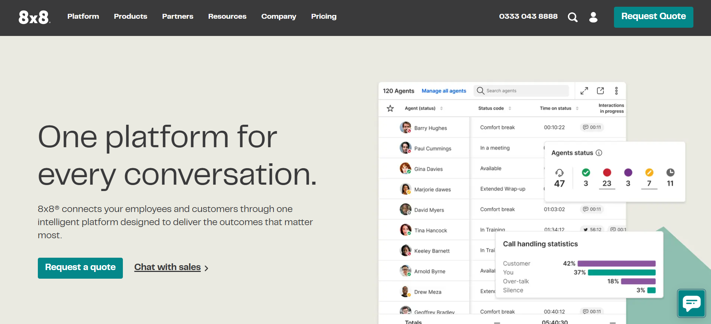Click Tina Hancock Twitter interaction 56:12 badge

(x=592, y=230)
